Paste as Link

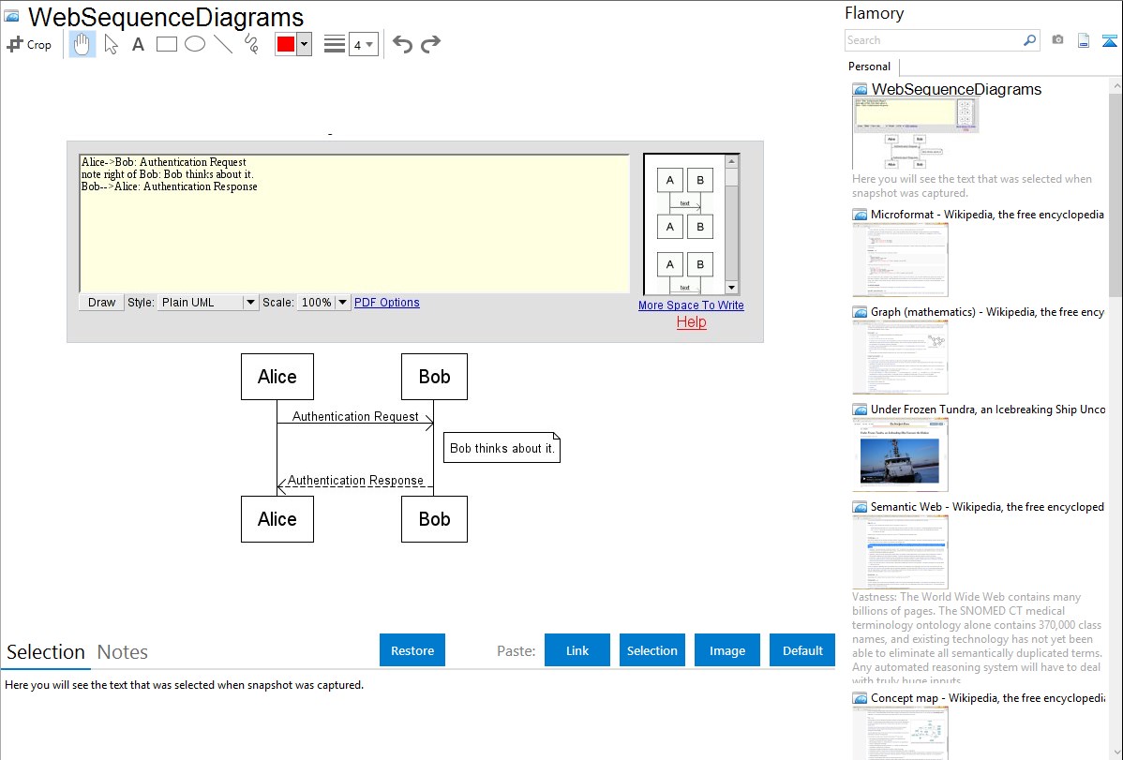[x=577, y=650]
